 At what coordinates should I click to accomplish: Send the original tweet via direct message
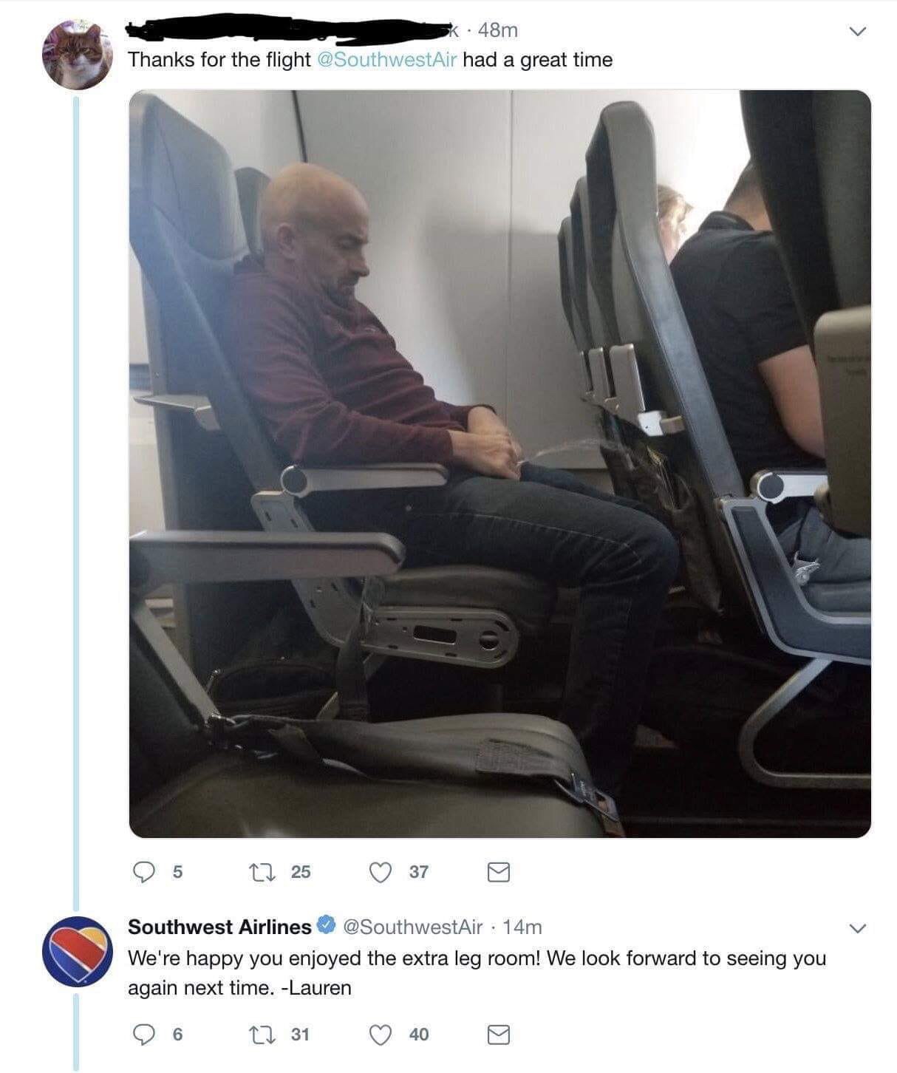(499, 873)
